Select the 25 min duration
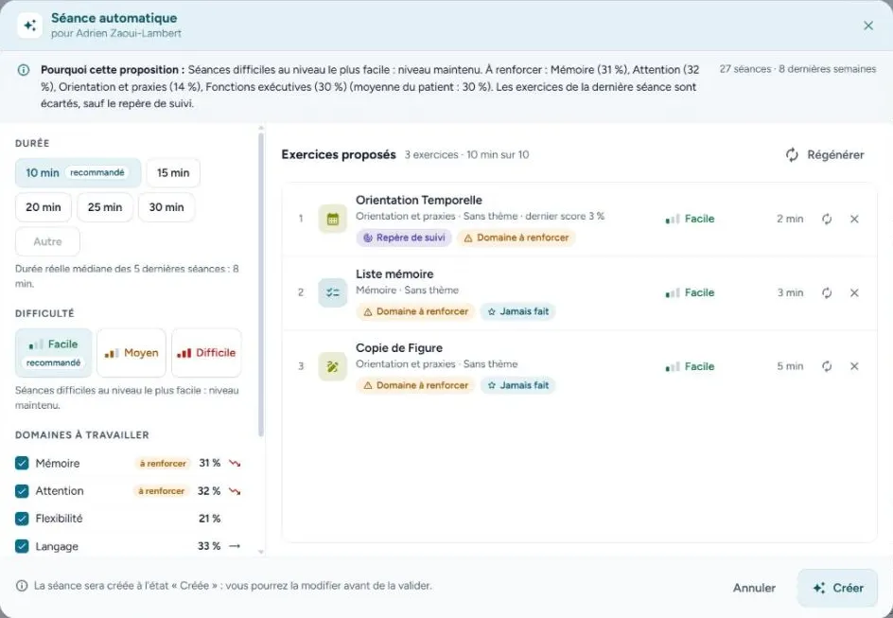The height and width of the screenshot is (618, 893). click(105, 207)
